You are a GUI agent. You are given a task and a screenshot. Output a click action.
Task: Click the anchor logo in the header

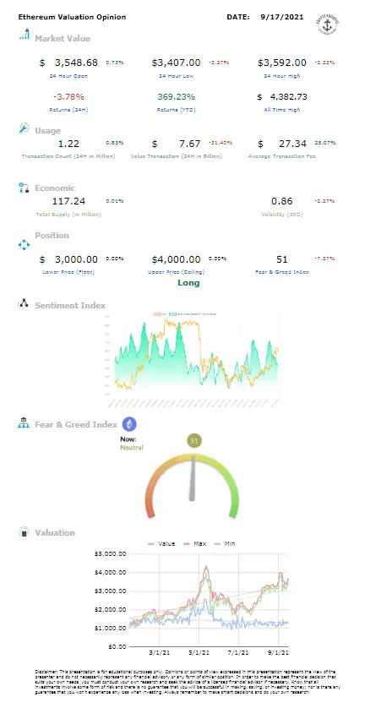coord(328,24)
